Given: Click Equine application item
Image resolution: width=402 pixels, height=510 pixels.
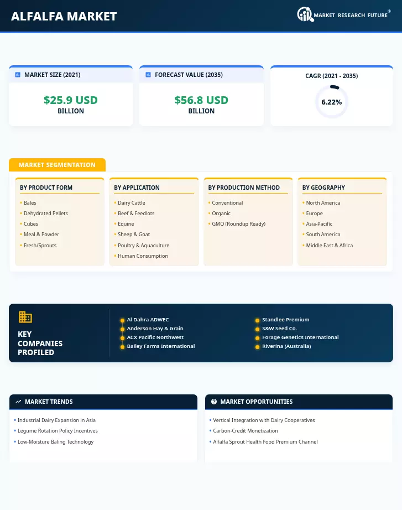Looking at the screenshot, I should 126,224.
